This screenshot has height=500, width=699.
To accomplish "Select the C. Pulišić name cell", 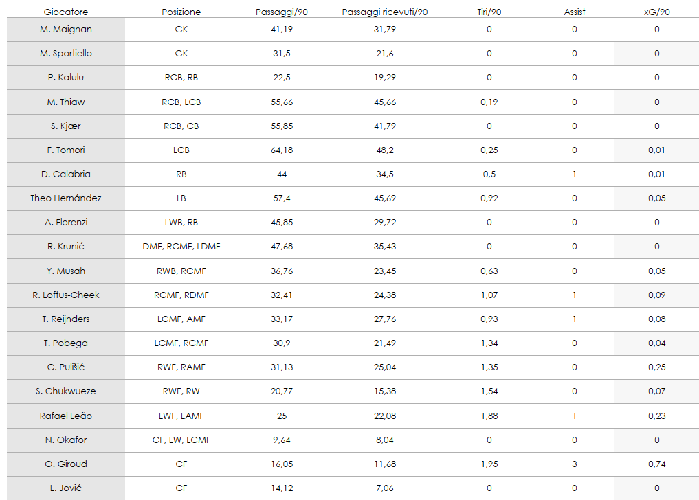I will point(66,367).
